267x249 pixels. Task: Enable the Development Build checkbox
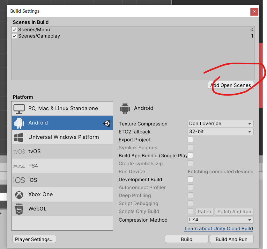click(190, 179)
